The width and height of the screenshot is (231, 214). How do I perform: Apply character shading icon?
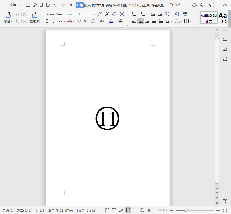(120, 21)
